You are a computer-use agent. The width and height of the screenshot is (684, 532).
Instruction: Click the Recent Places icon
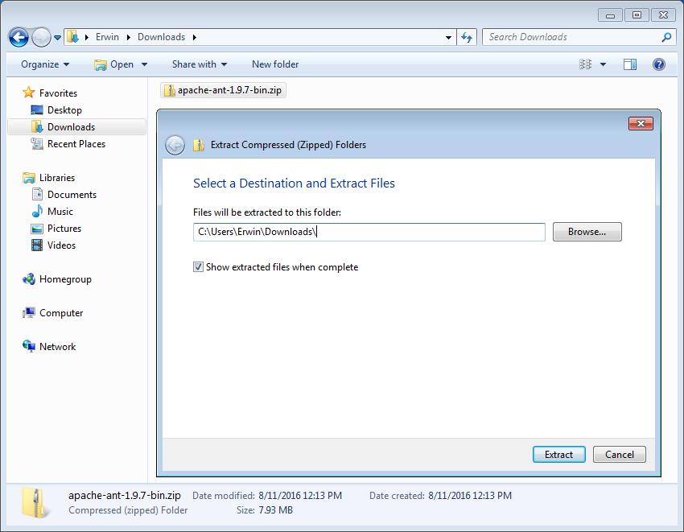pyautogui.click(x=37, y=143)
